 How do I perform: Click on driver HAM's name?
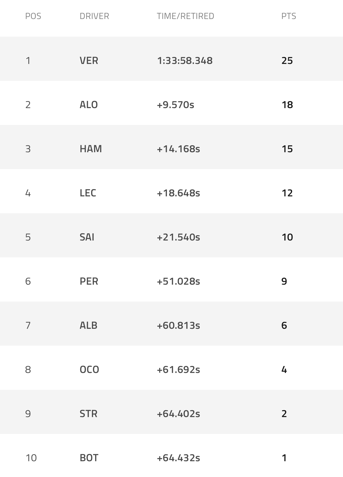click(91, 149)
